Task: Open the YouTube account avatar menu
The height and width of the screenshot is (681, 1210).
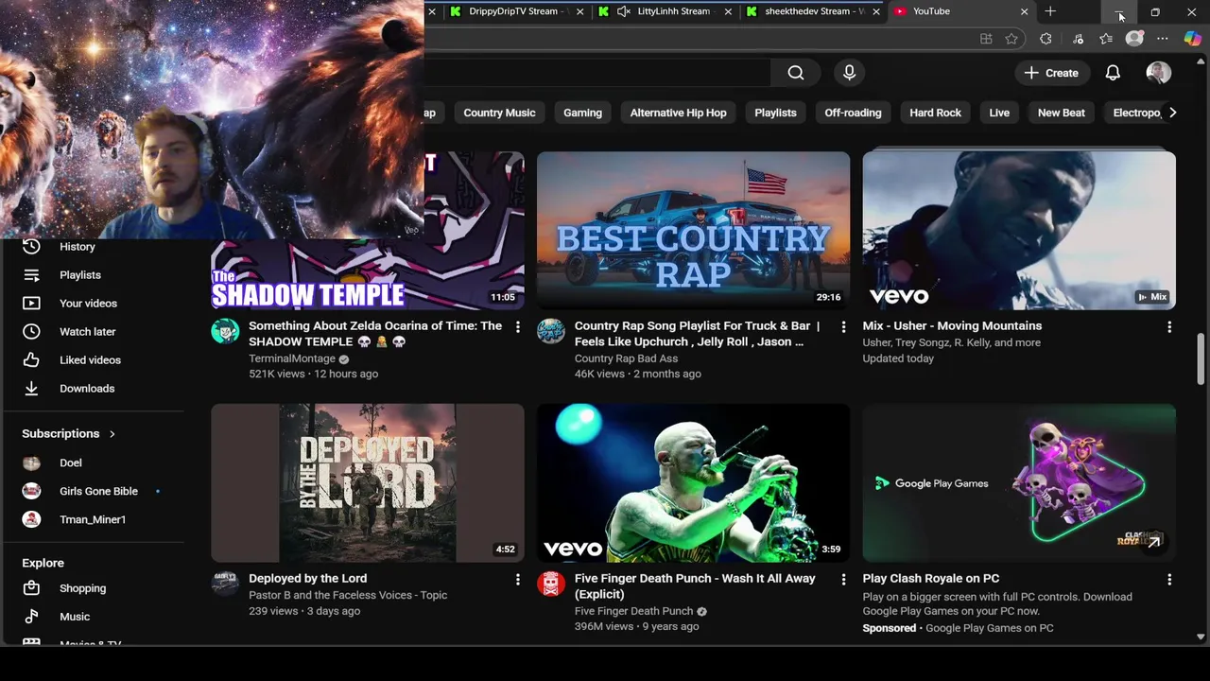Action: 1158,73
